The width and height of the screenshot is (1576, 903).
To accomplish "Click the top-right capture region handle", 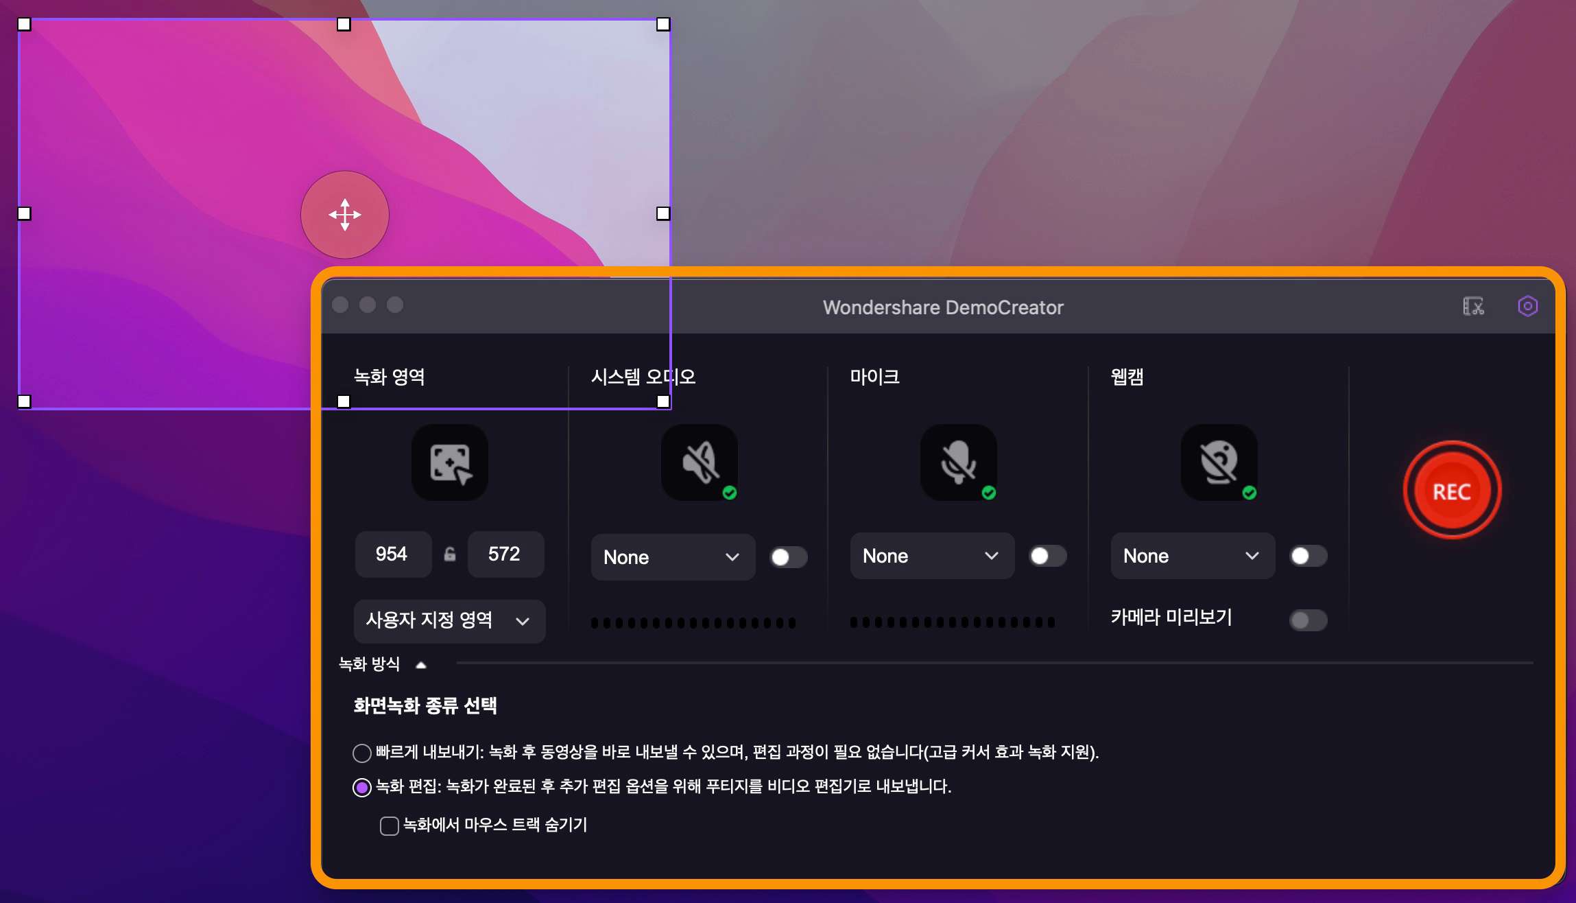I will (x=663, y=24).
